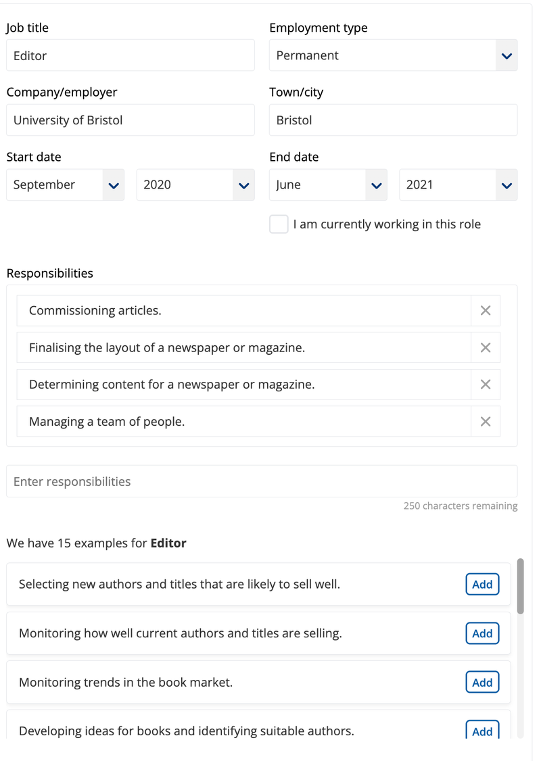Click the 'Enter responsibilities' text box
The image size is (541, 761).
[x=261, y=481]
